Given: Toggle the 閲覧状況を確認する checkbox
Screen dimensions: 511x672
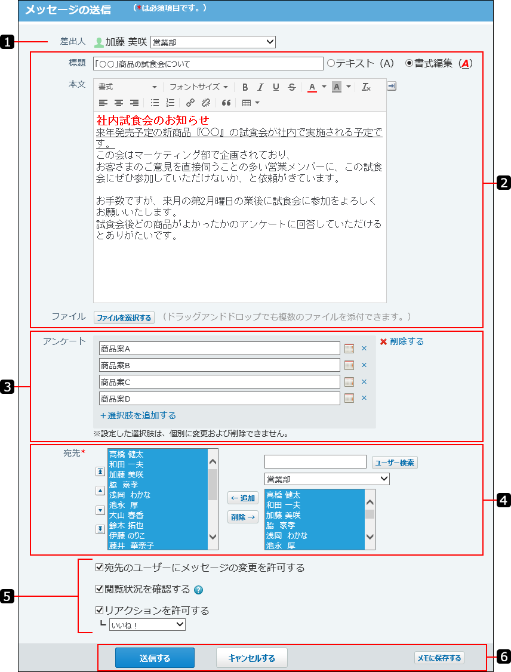Looking at the screenshot, I should [100, 589].
